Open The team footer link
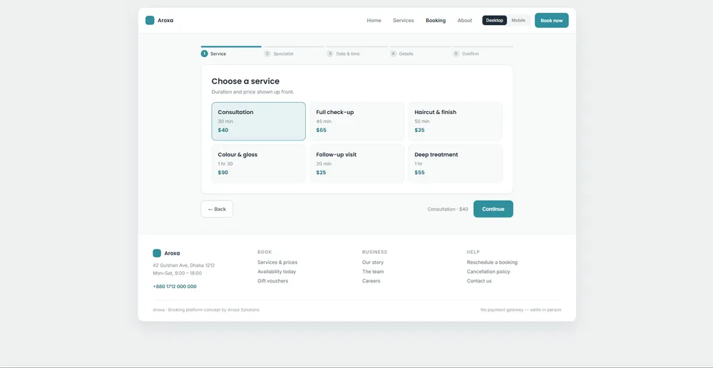The height and width of the screenshot is (368, 713). point(373,272)
